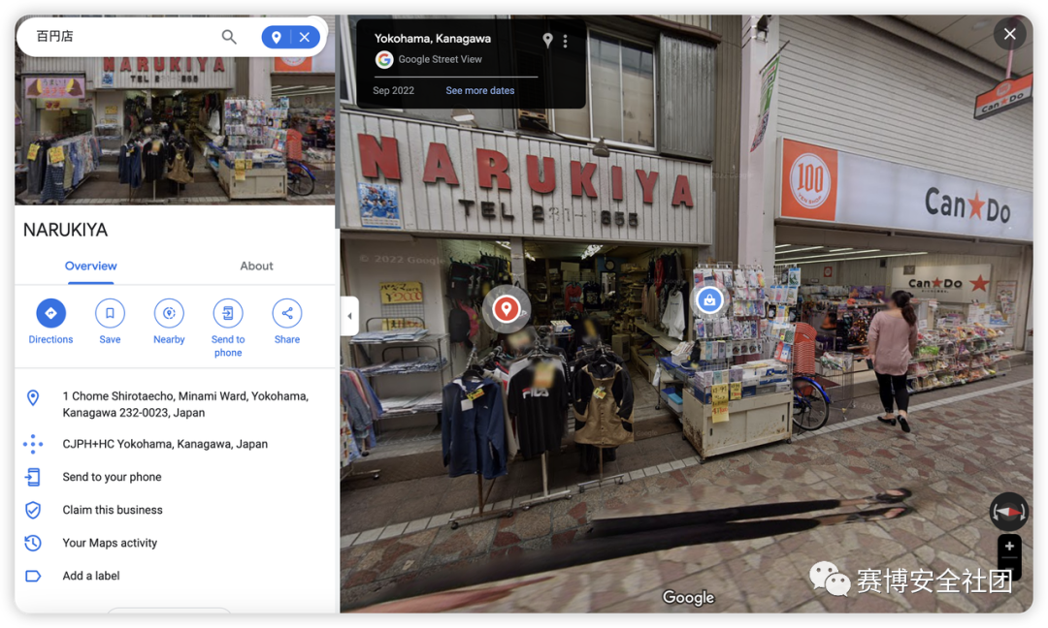The width and height of the screenshot is (1048, 628).
Task: Click the compass control
Action: [x=1008, y=512]
